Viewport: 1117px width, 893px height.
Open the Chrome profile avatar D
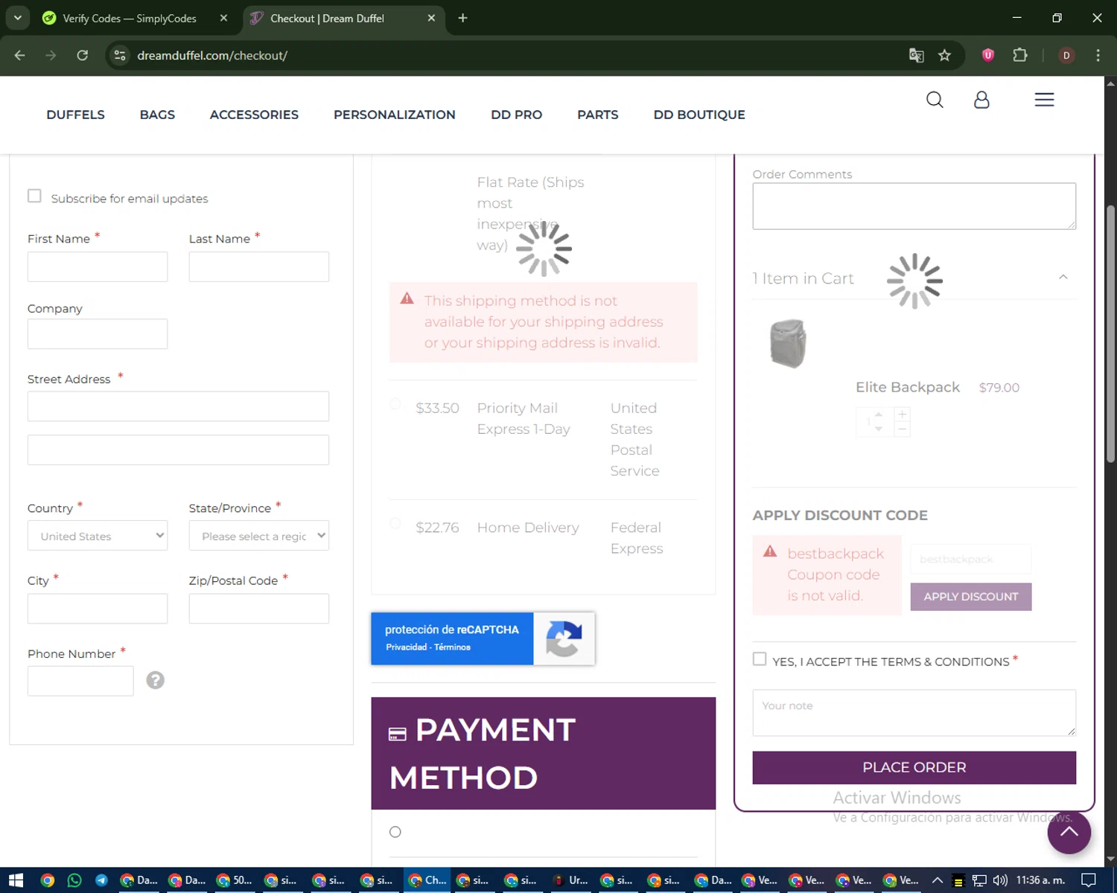click(x=1066, y=55)
